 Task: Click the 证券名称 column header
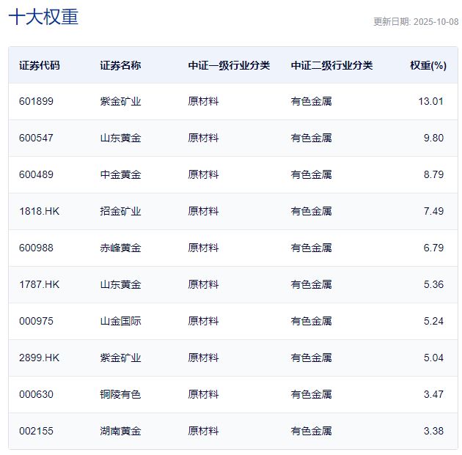120,65
